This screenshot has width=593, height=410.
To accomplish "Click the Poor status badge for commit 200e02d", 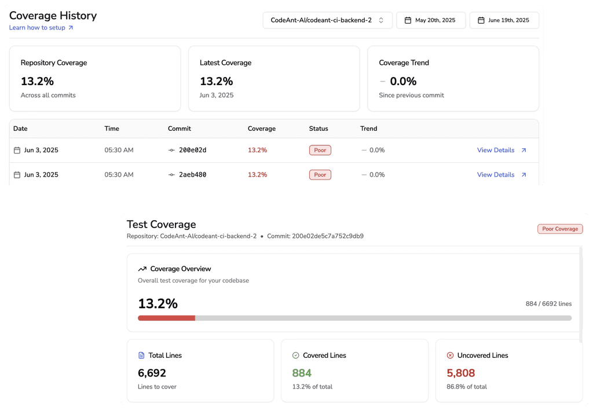I will coord(320,150).
